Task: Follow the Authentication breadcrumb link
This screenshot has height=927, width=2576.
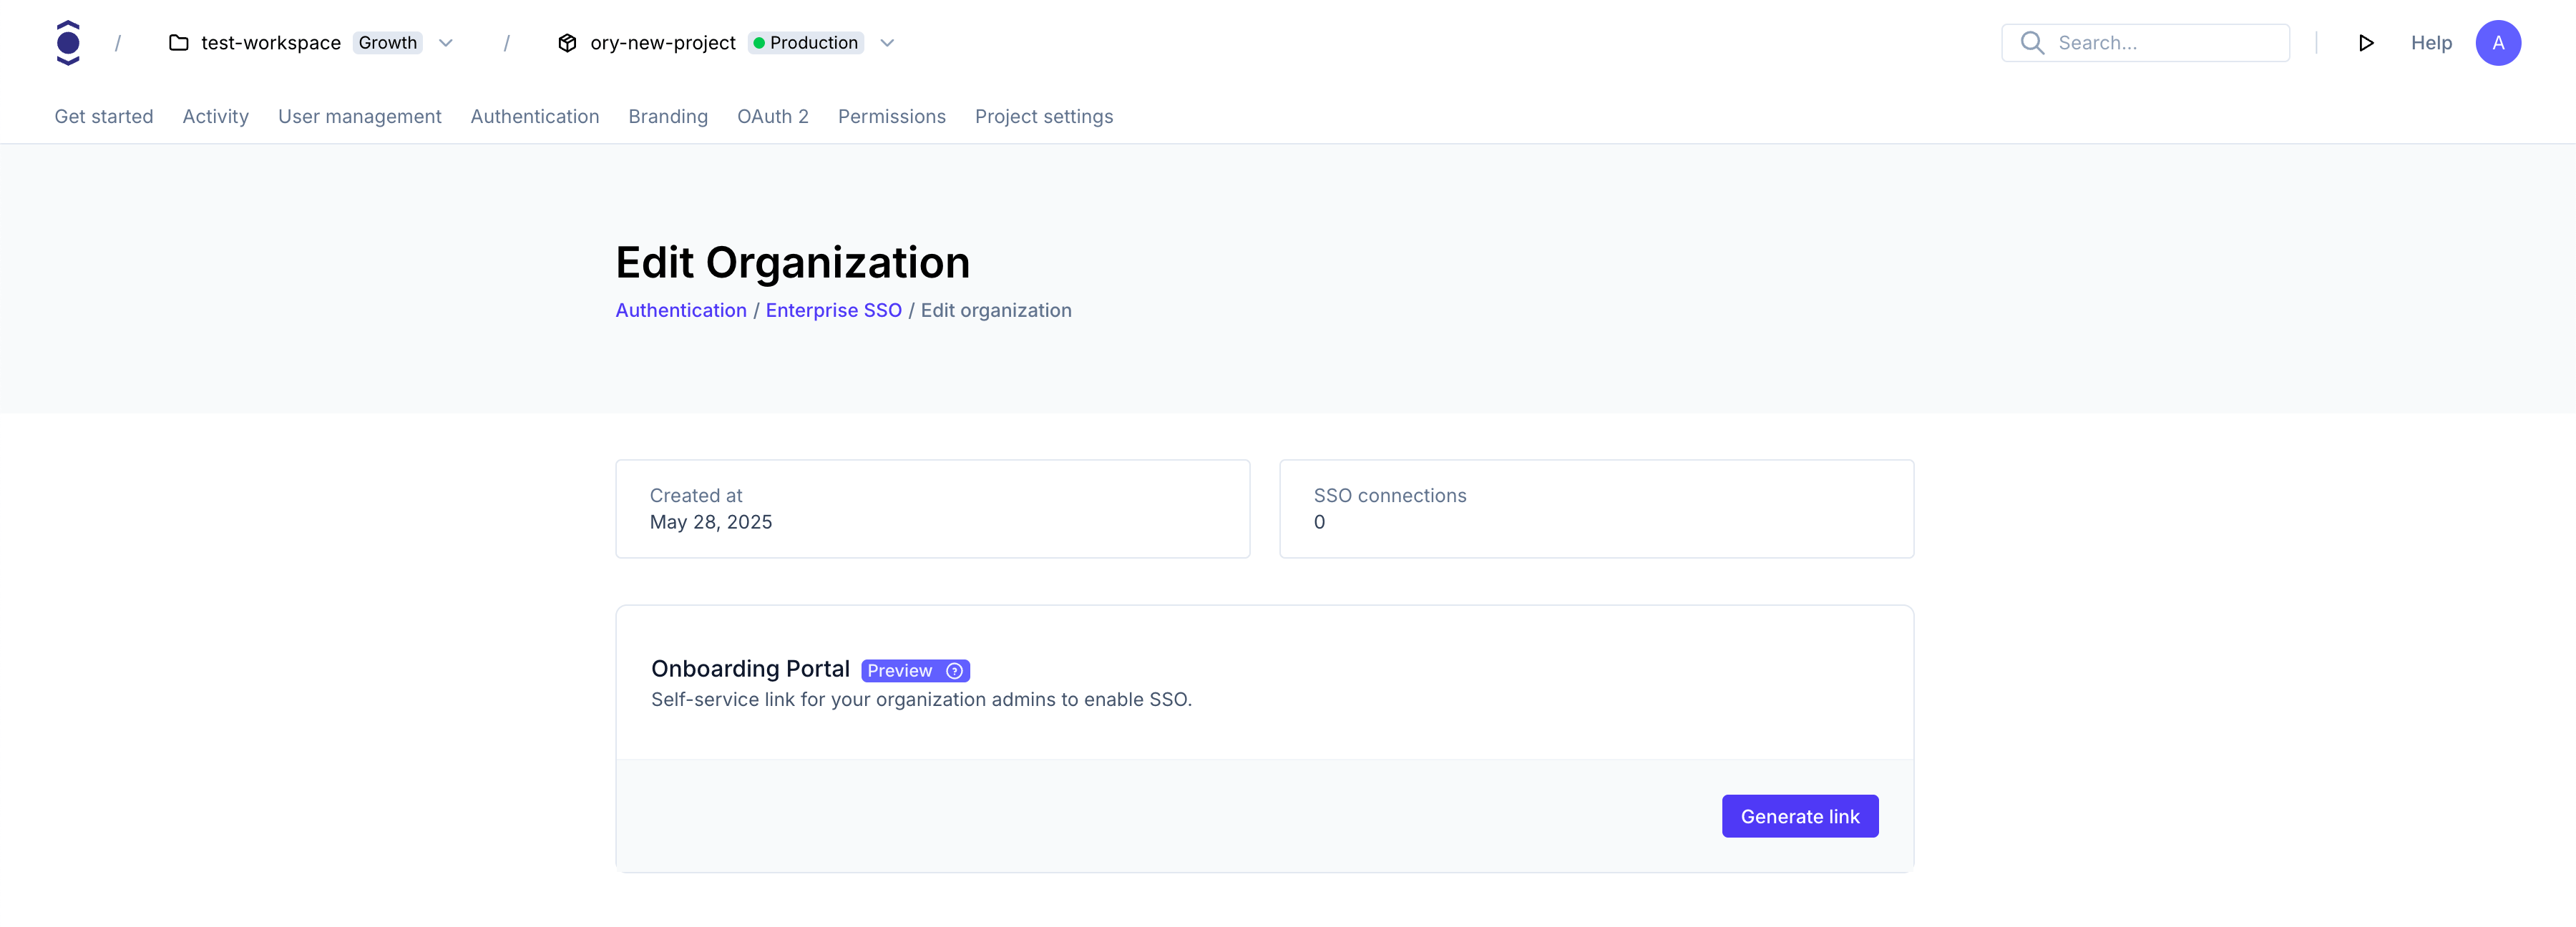Action: (680, 311)
